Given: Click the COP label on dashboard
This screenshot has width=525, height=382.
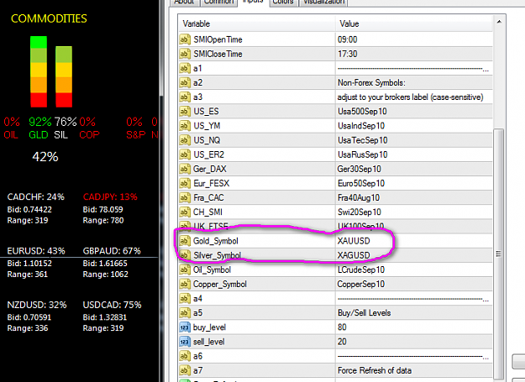Looking at the screenshot, I should (89, 135).
